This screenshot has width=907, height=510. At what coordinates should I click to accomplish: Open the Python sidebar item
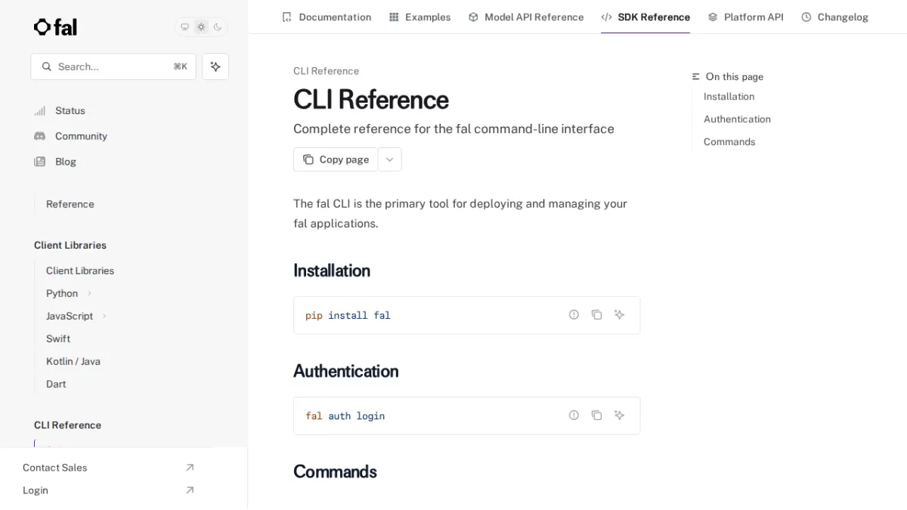point(62,293)
